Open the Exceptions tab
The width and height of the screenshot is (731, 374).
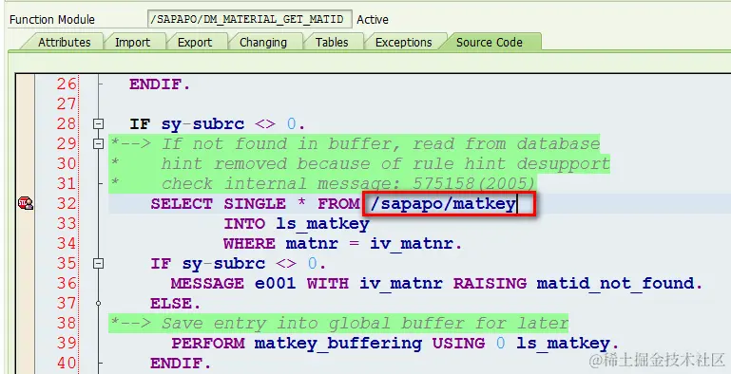click(403, 43)
